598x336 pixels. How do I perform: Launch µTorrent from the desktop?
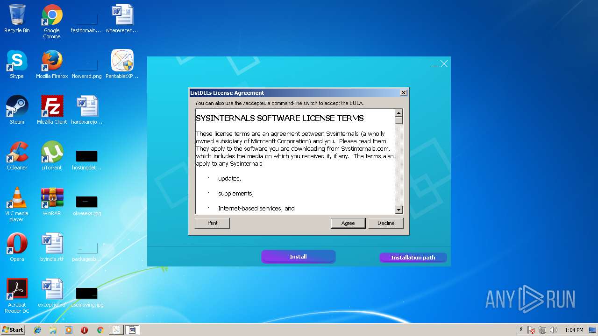tap(52, 156)
